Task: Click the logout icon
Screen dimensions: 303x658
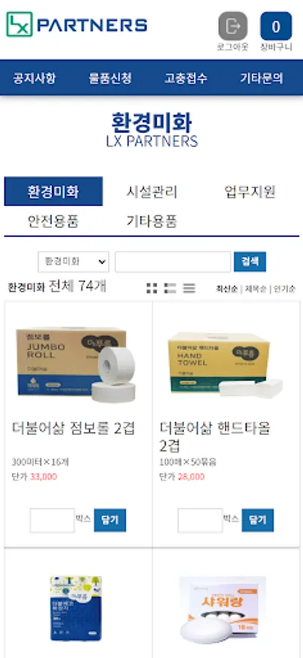Action: pos(233,26)
